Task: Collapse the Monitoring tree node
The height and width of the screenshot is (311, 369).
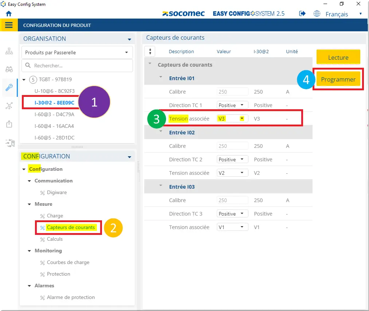Action: 29,251
